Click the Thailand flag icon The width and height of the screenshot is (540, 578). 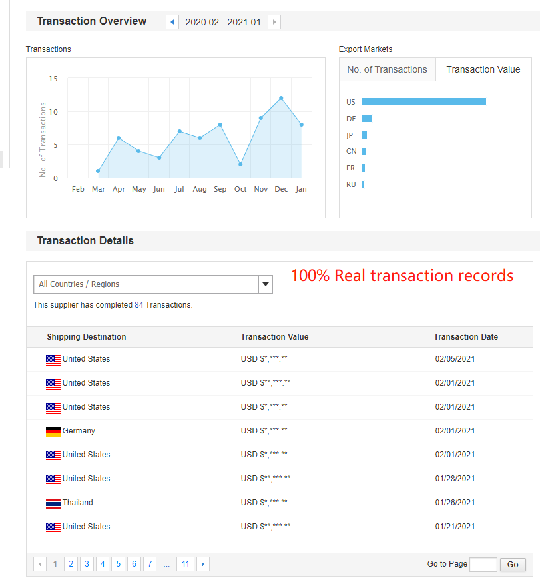pos(53,503)
